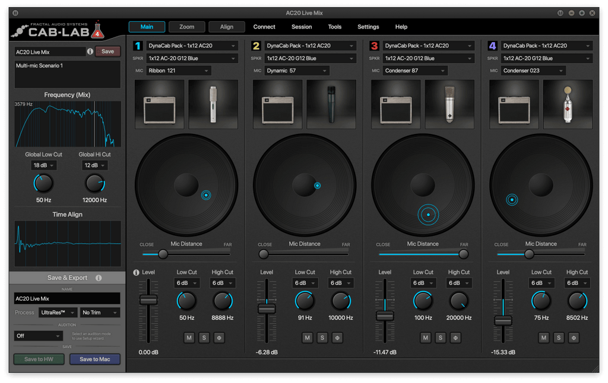Click the yellow channel 2 number badge
The image size is (608, 383).
(x=254, y=45)
